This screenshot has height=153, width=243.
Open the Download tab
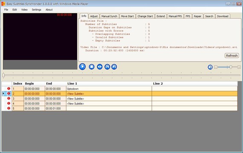point(223,16)
